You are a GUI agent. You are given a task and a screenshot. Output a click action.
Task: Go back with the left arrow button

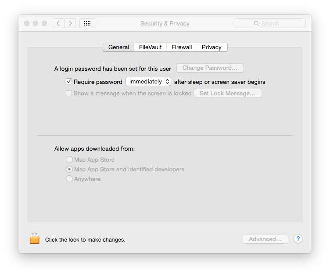tap(58, 23)
